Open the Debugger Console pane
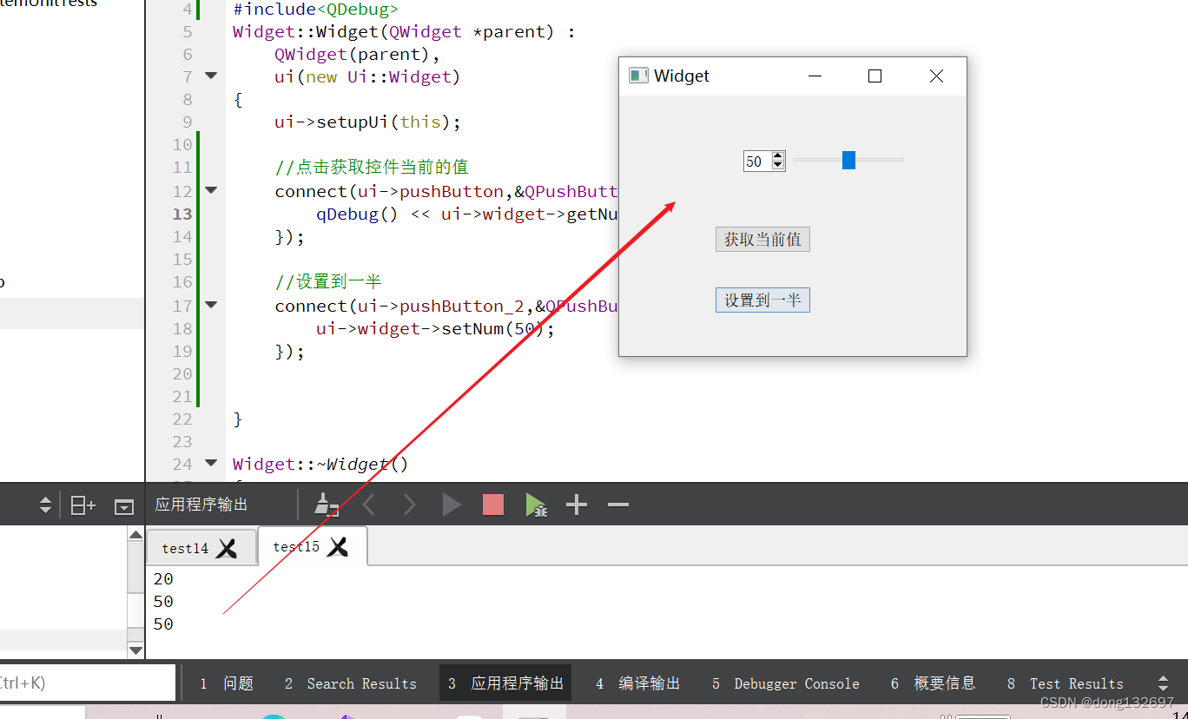1188x719 pixels. 786,683
